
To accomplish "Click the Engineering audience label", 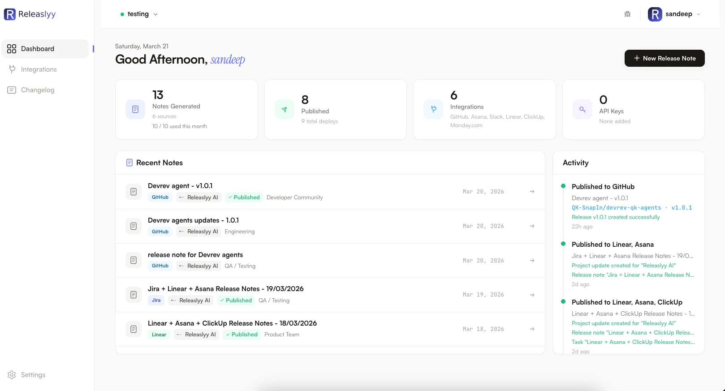I will [240, 232].
